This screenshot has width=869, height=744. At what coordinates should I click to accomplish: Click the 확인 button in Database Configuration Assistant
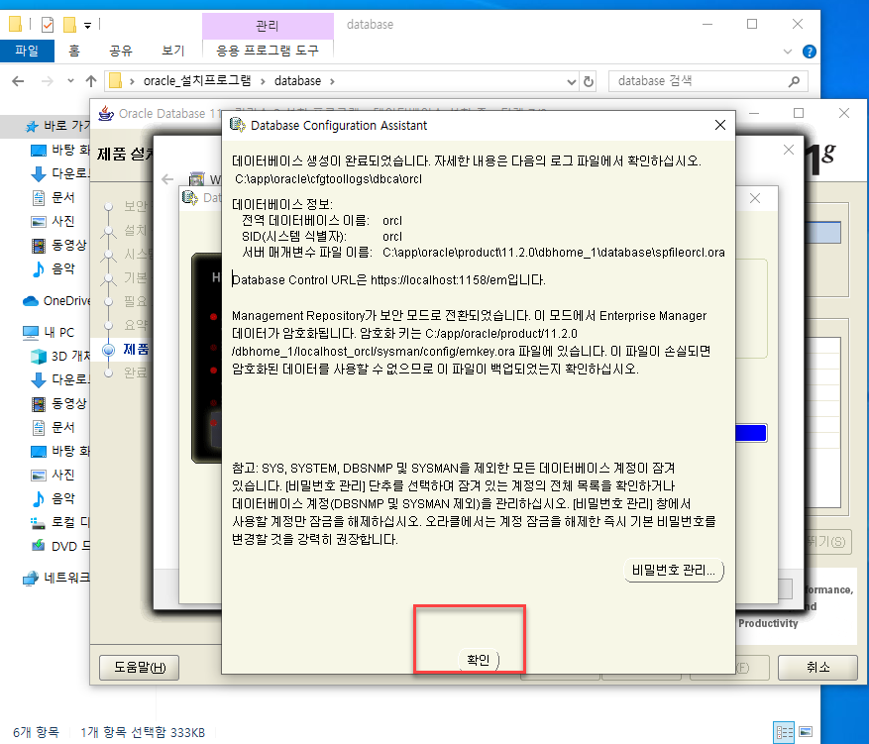pos(479,660)
